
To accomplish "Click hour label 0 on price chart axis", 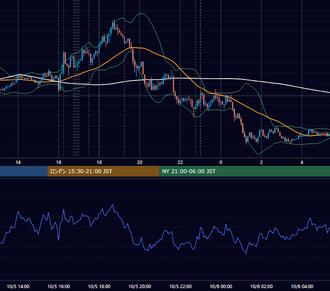I will click(x=221, y=162).
